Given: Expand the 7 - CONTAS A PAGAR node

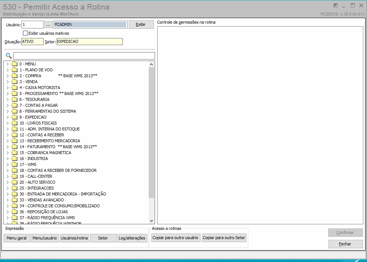Looking at the screenshot, I should click(x=7, y=105).
